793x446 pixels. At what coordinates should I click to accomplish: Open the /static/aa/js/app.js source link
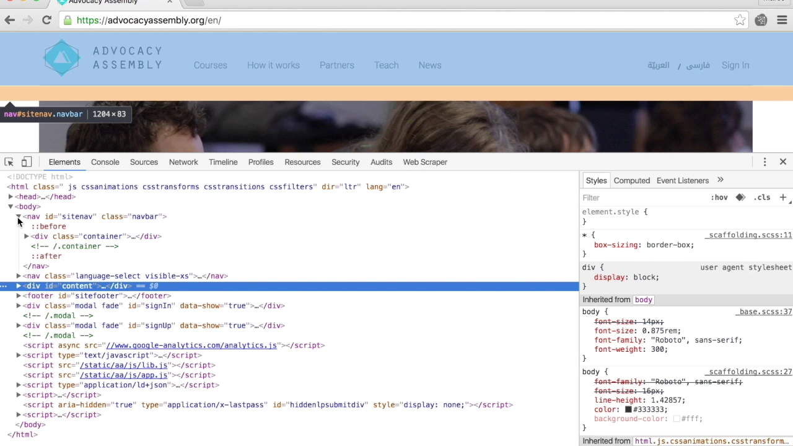pos(124,375)
